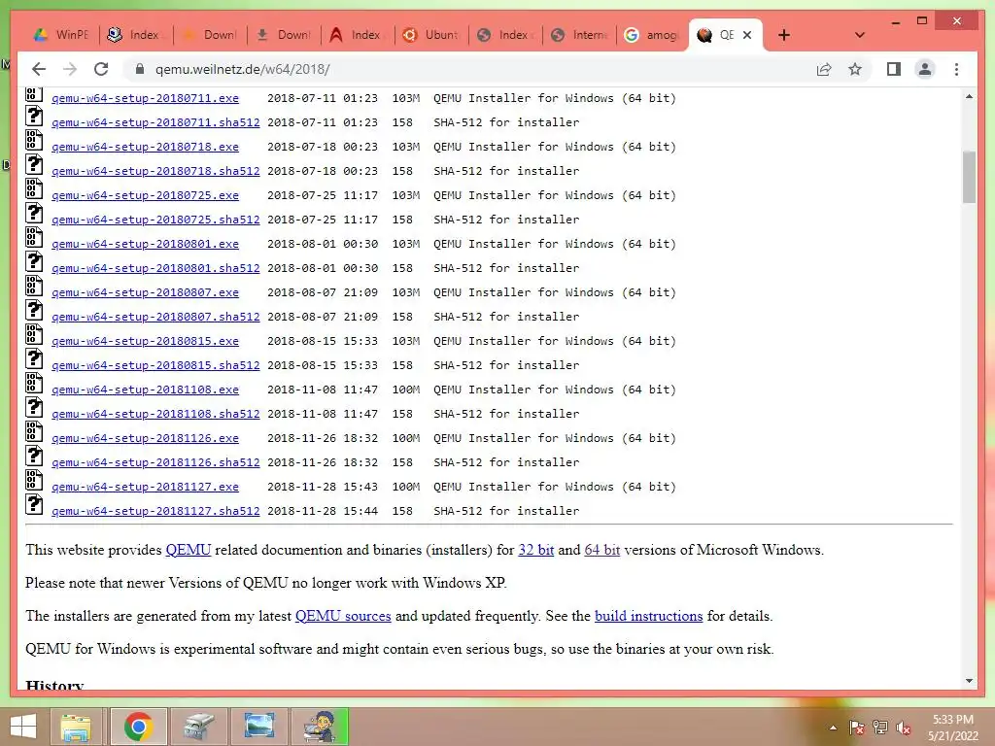Switch to the first Downl tab
Screen dimensions: 995x746
click(x=210, y=35)
